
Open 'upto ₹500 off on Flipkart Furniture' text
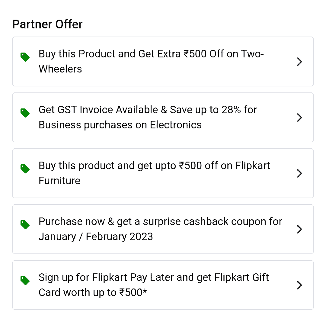[154, 166]
